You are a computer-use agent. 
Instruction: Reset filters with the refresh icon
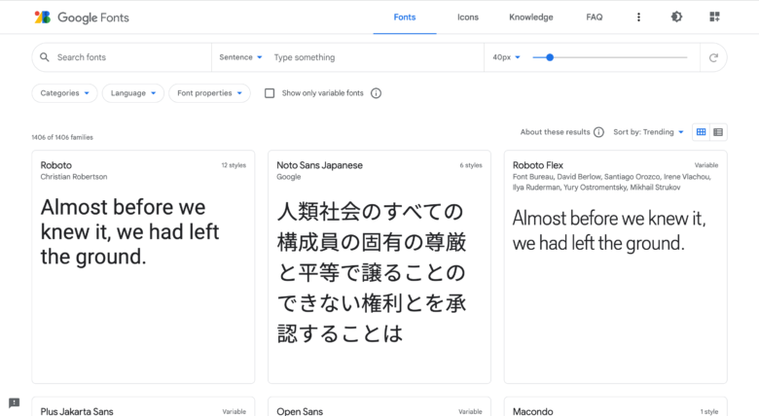point(713,57)
